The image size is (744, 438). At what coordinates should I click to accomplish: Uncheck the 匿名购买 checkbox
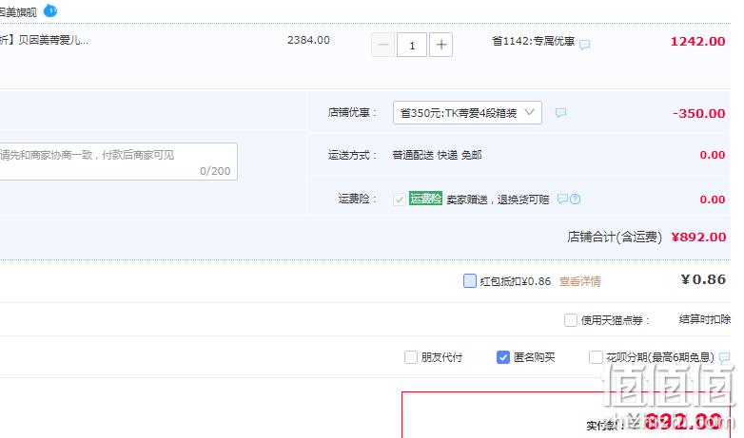point(503,357)
